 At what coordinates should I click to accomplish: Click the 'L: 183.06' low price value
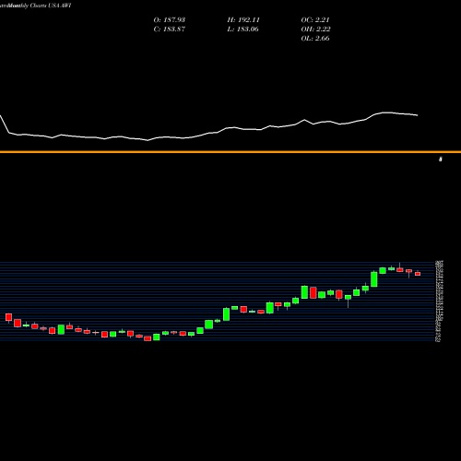click(242, 30)
